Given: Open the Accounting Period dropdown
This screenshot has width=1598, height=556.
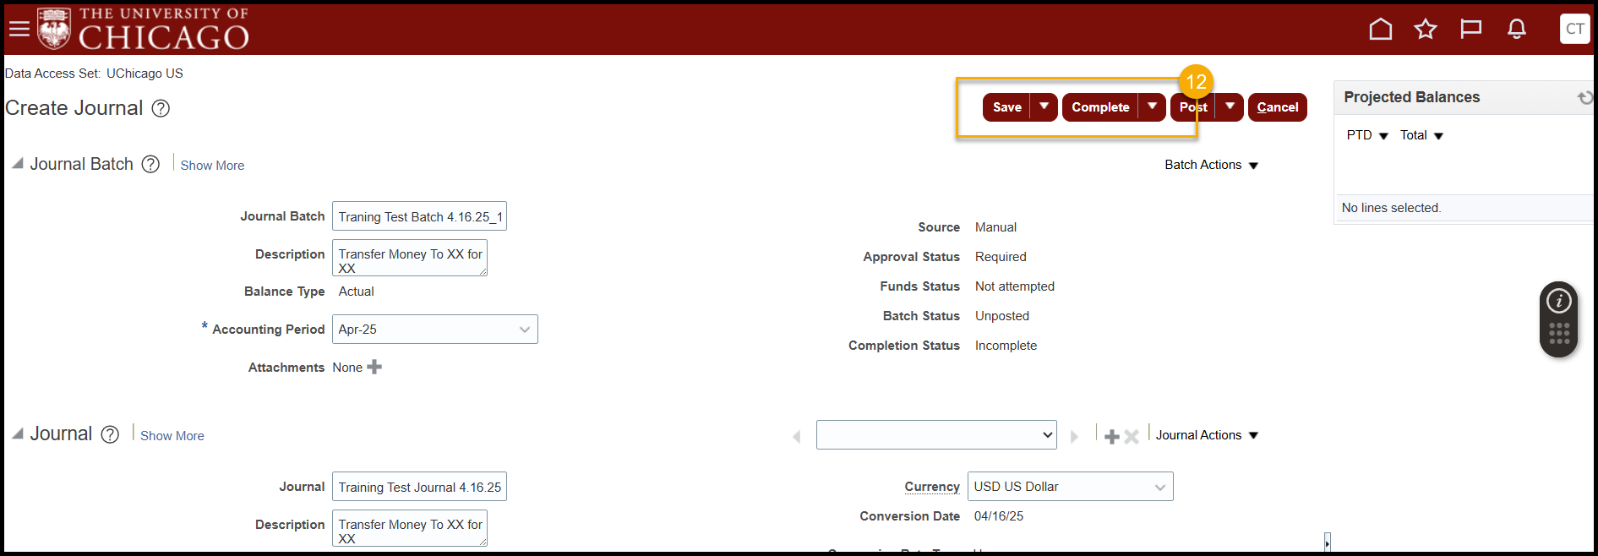Looking at the screenshot, I should (524, 330).
